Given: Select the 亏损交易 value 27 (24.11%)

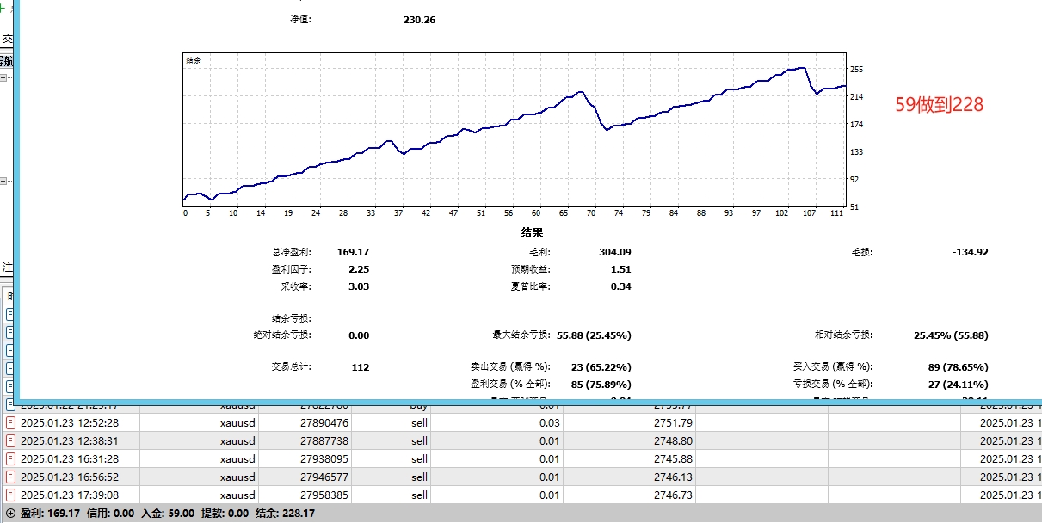Looking at the screenshot, I should click(x=959, y=385).
